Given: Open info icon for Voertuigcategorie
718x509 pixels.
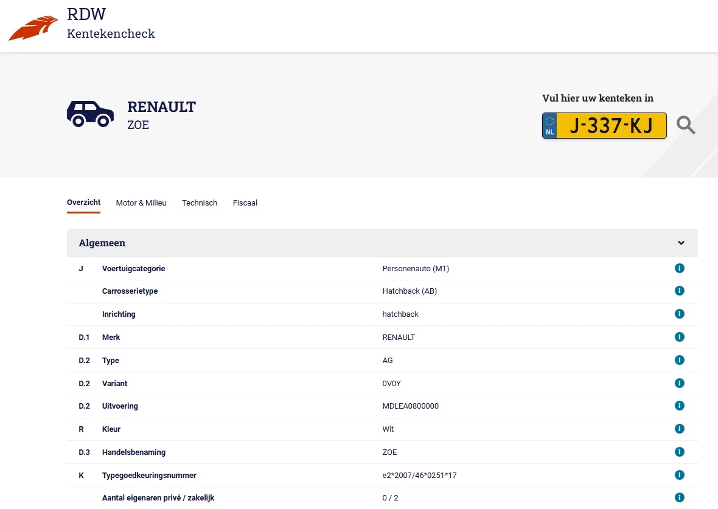Looking at the screenshot, I should click(680, 268).
